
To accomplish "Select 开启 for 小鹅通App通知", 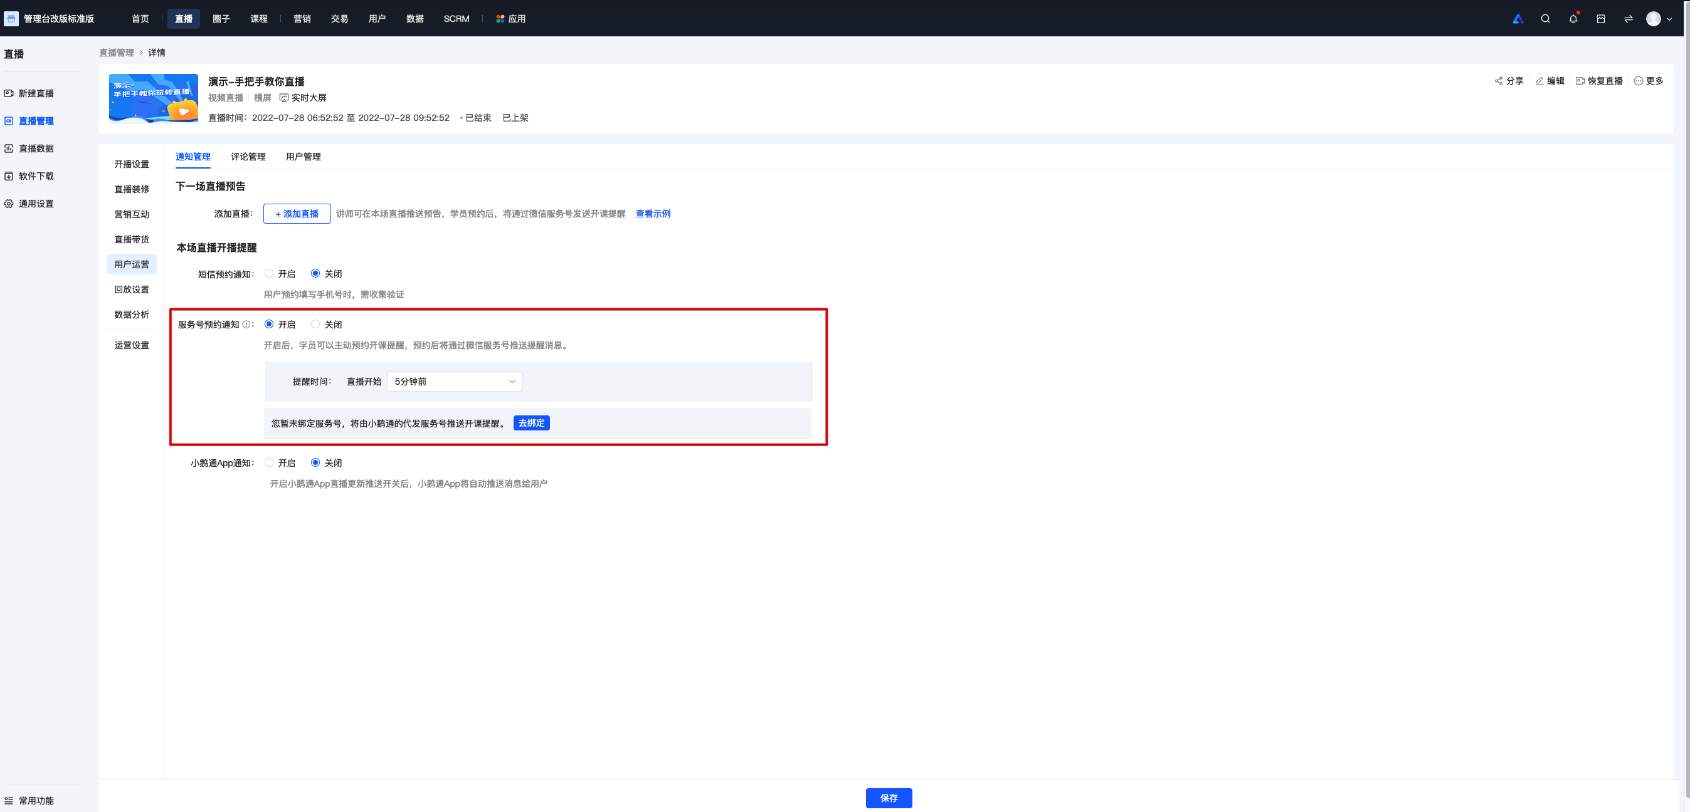I will pos(269,462).
